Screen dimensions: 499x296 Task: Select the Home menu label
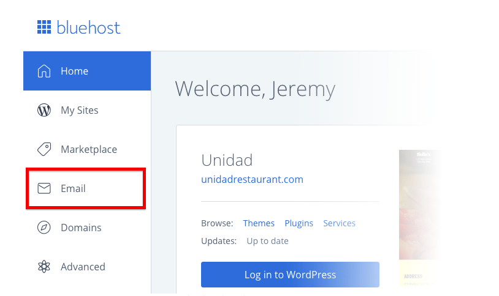click(x=74, y=71)
